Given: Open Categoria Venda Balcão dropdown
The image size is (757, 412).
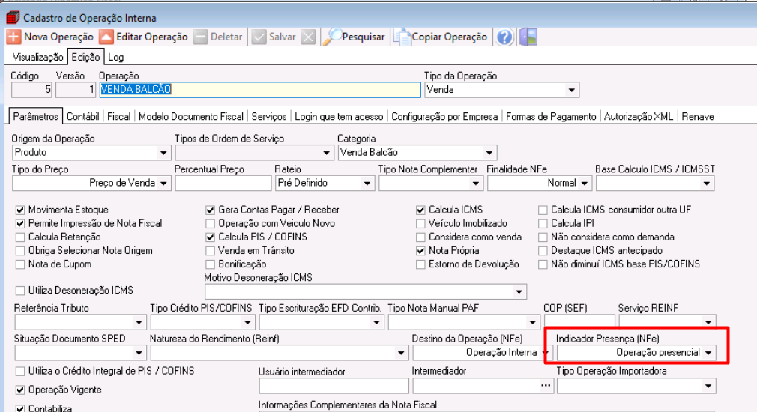Looking at the screenshot, I should click(489, 153).
